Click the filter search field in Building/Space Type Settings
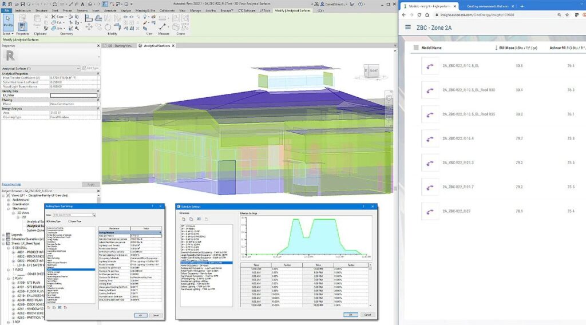 point(72,215)
